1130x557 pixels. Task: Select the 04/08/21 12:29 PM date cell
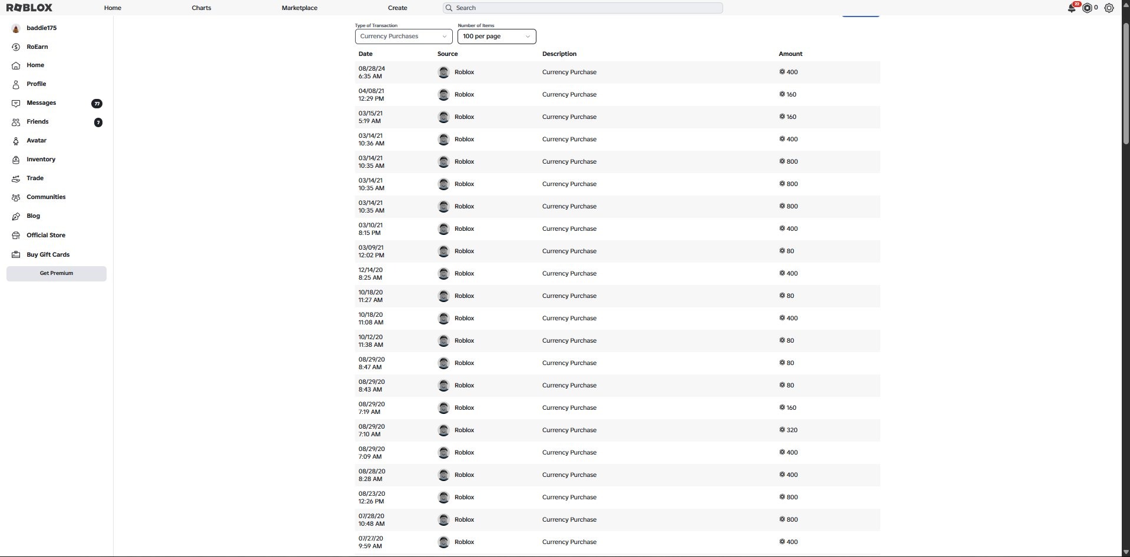[x=372, y=95]
